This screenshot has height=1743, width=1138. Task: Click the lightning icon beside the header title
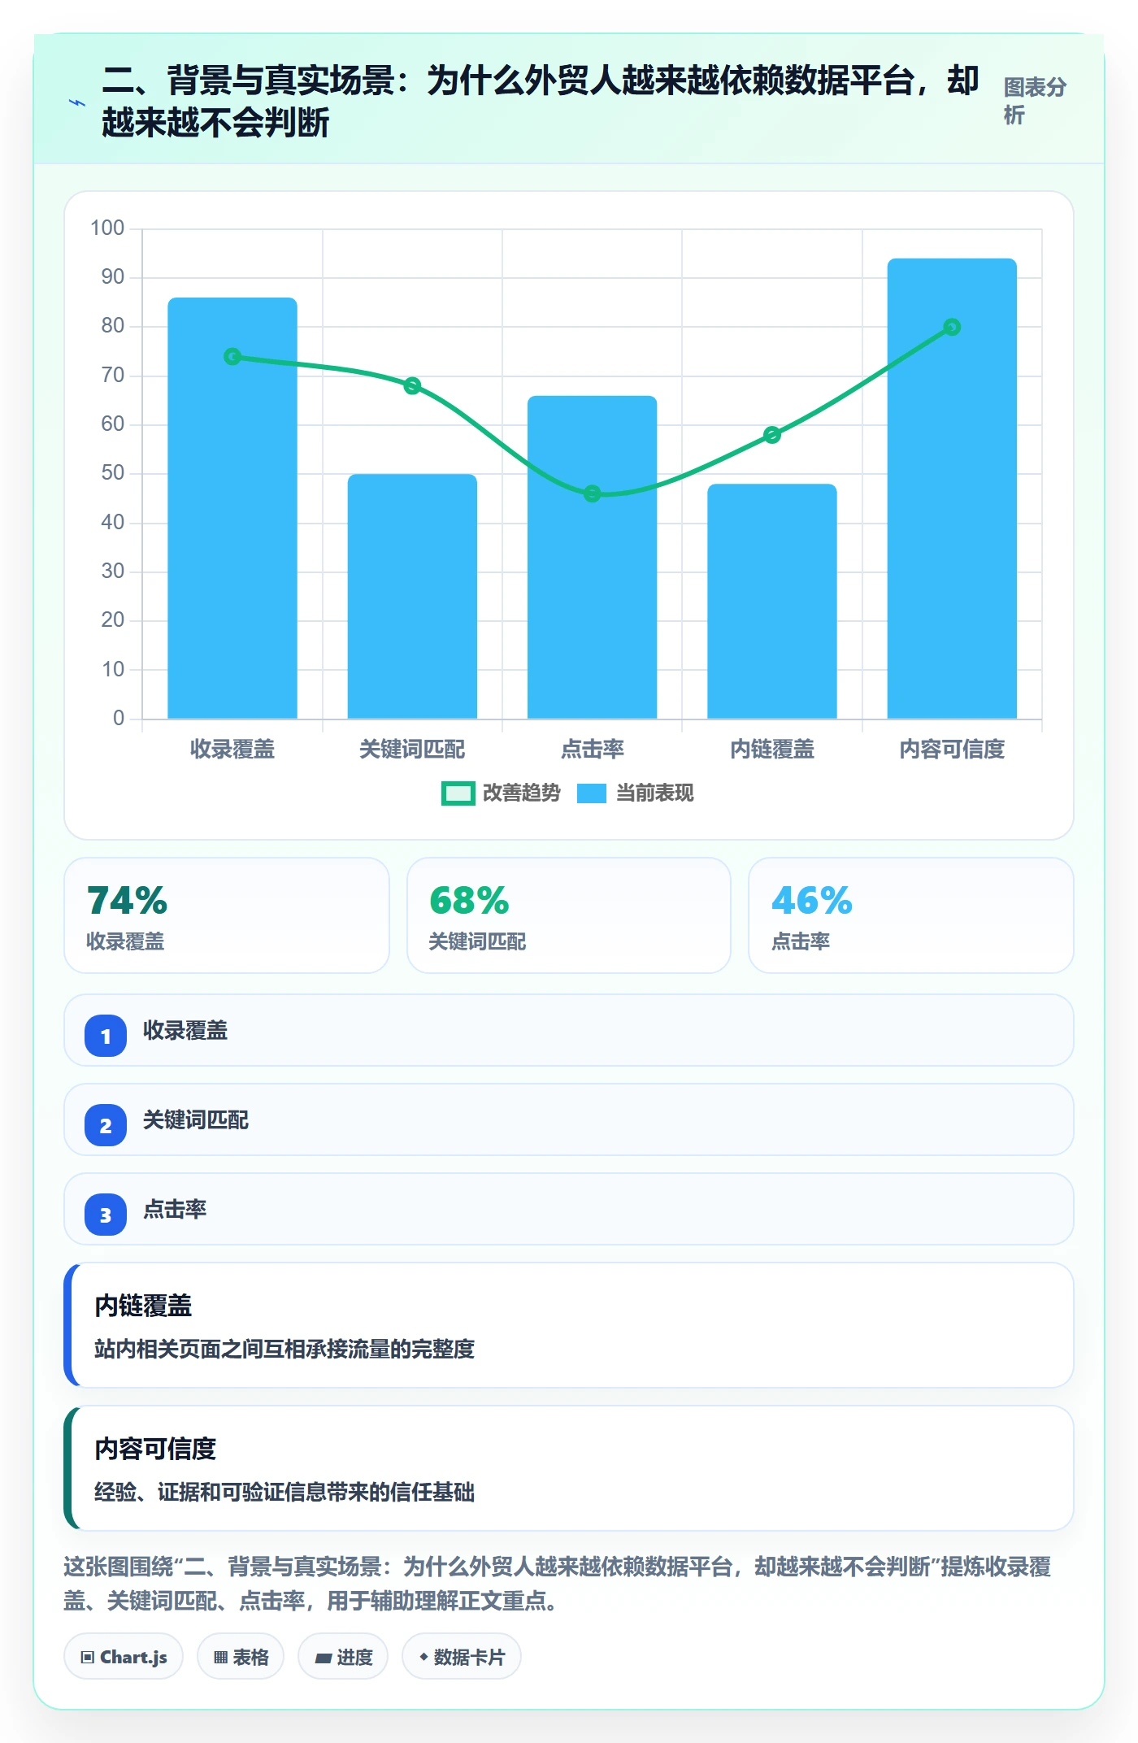77,102
